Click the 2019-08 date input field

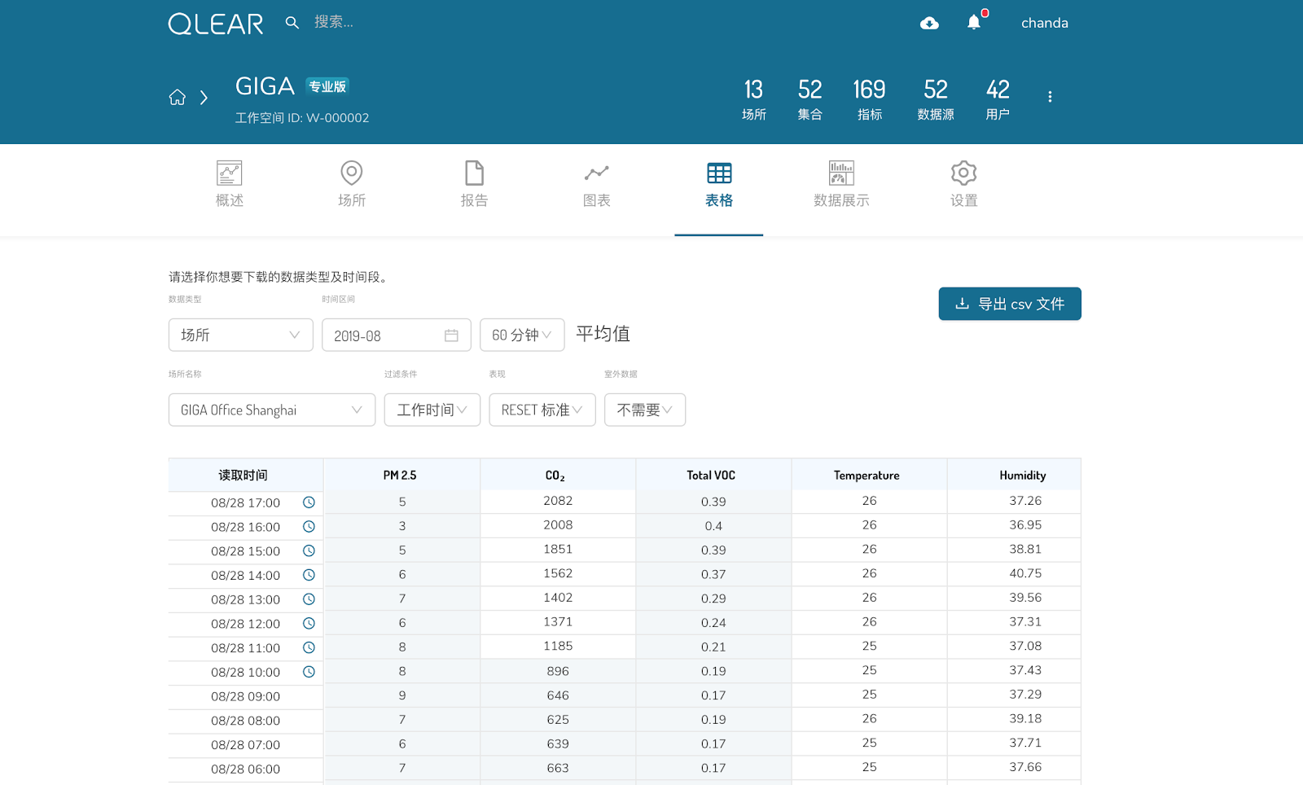point(397,335)
